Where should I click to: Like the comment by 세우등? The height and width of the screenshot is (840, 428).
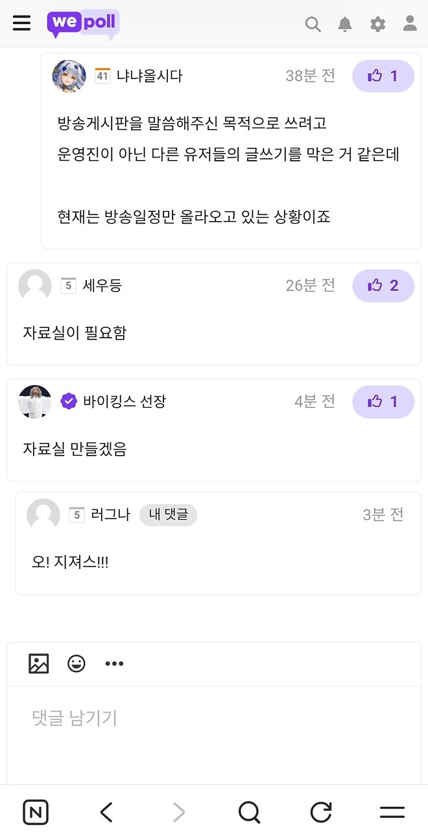pos(383,285)
